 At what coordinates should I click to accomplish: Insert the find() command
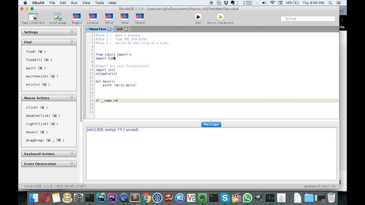coord(36,52)
